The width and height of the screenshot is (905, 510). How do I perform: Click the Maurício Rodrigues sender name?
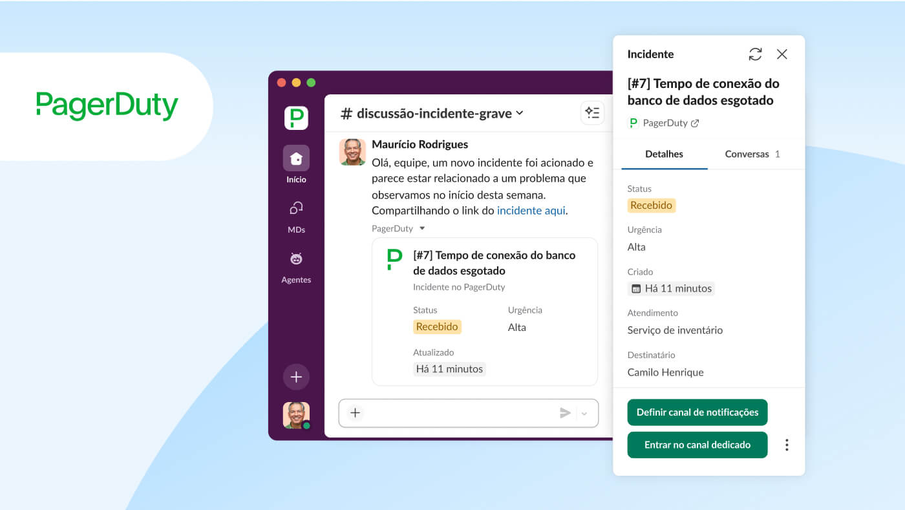[x=420, y=144]
